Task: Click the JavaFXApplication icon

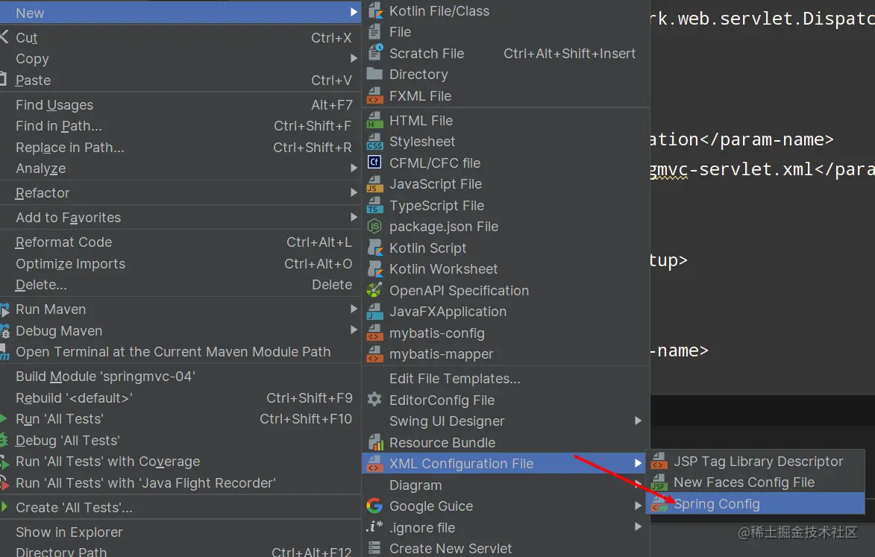Action: (x=375, y=312)
